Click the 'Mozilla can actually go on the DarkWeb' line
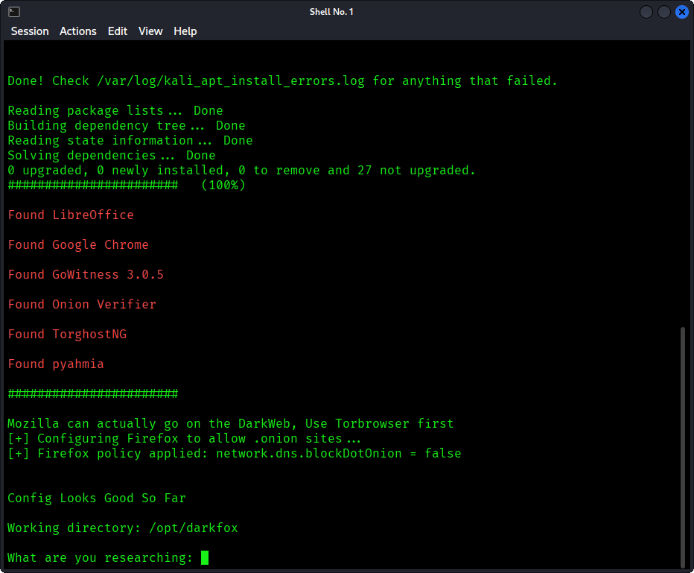The width and height of the screenshot is (694, 573). [x=231, y=424]
